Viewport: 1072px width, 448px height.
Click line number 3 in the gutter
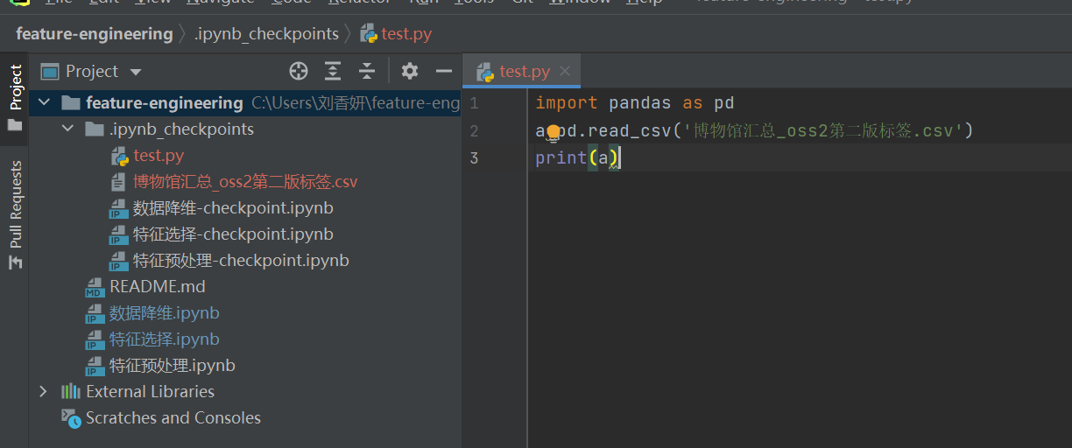474,158
